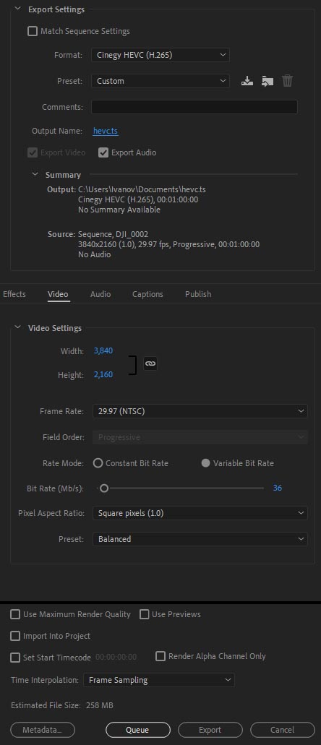Click the start timecode 00:00:00:00 field

pyautogui.click(x=116, y=658)
